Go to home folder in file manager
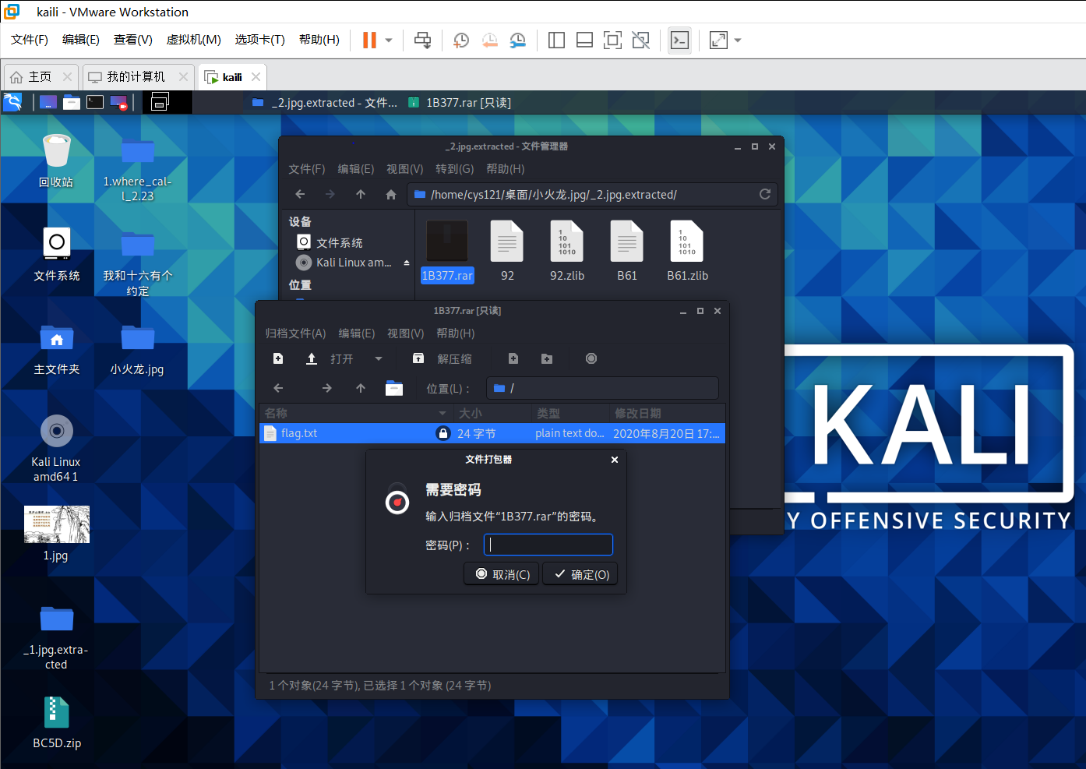This screenshot has height=769, width=1086. [x=391, y=194]
